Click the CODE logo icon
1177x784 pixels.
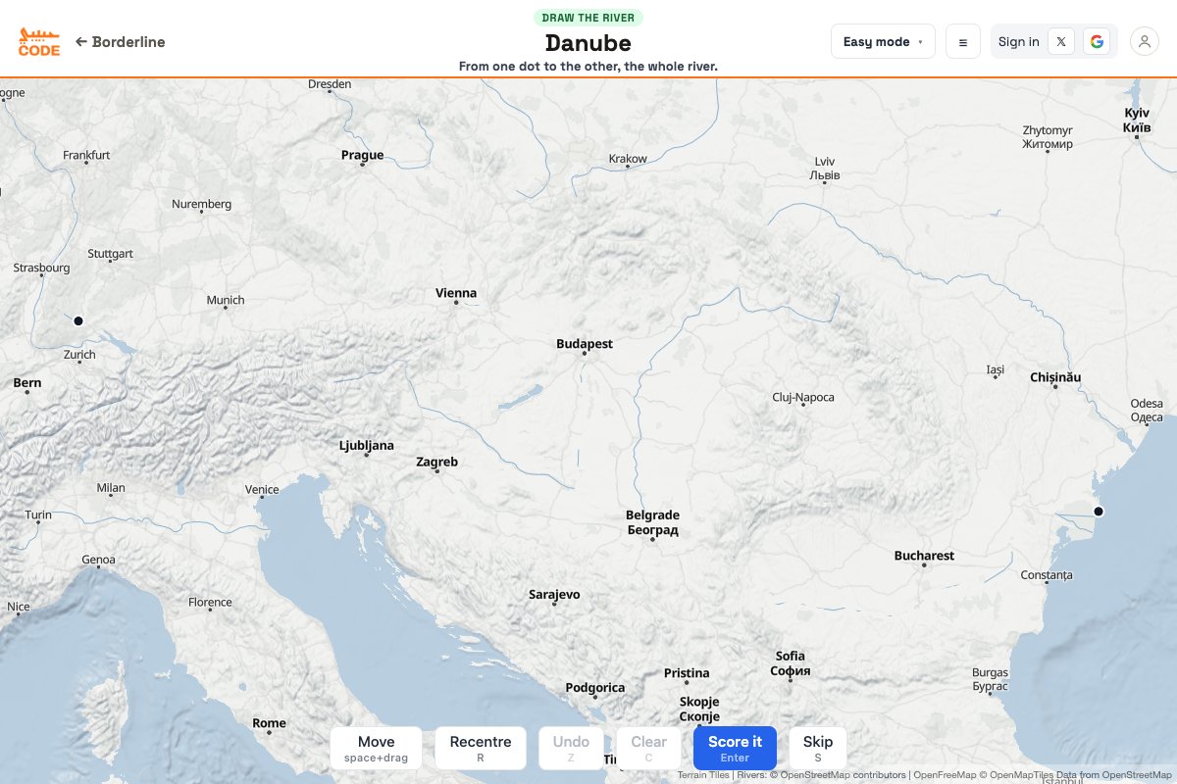[x=39, y=42]
